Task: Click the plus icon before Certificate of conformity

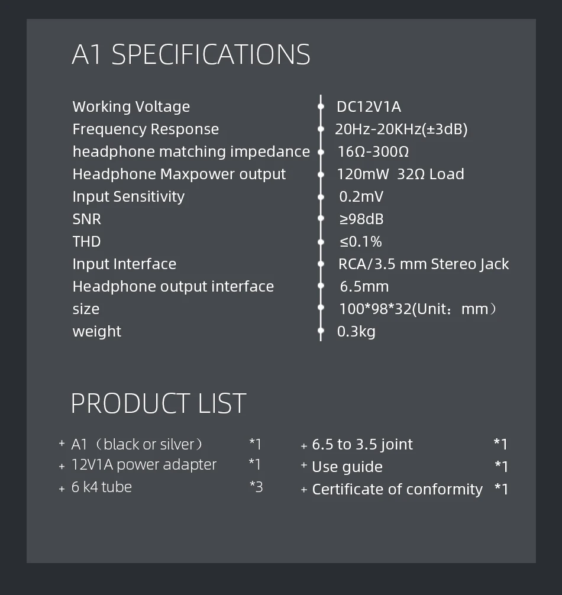Action: point(303,490)
